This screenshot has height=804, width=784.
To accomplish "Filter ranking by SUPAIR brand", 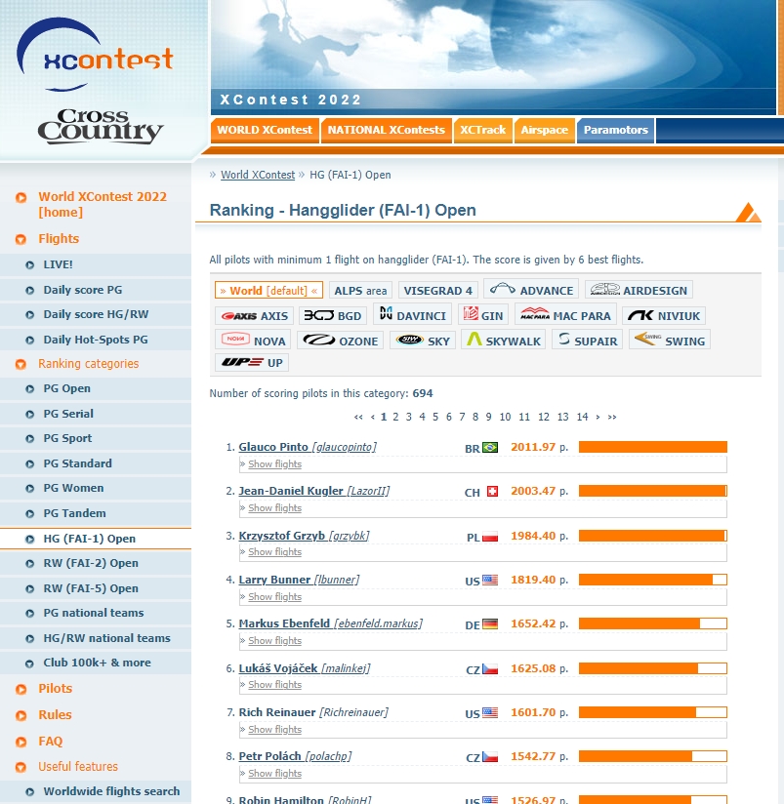I will point(588,340).
